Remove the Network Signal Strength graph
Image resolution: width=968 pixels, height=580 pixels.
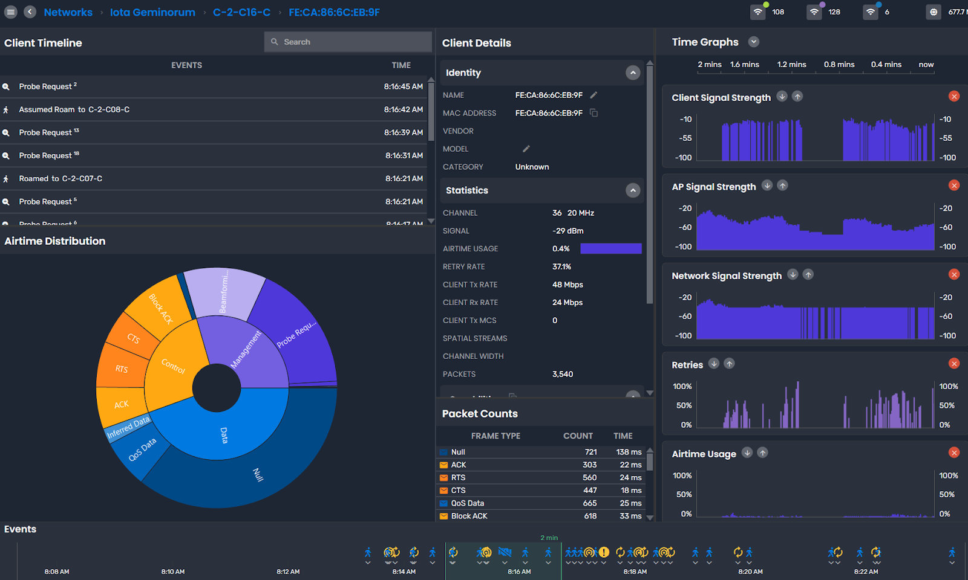click(x=954, y=274)
